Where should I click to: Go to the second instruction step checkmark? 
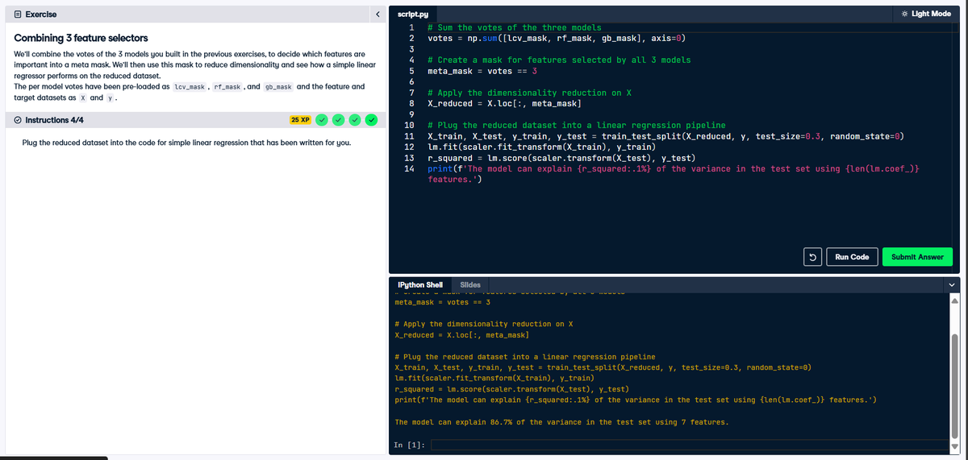(x=338, y=120)
